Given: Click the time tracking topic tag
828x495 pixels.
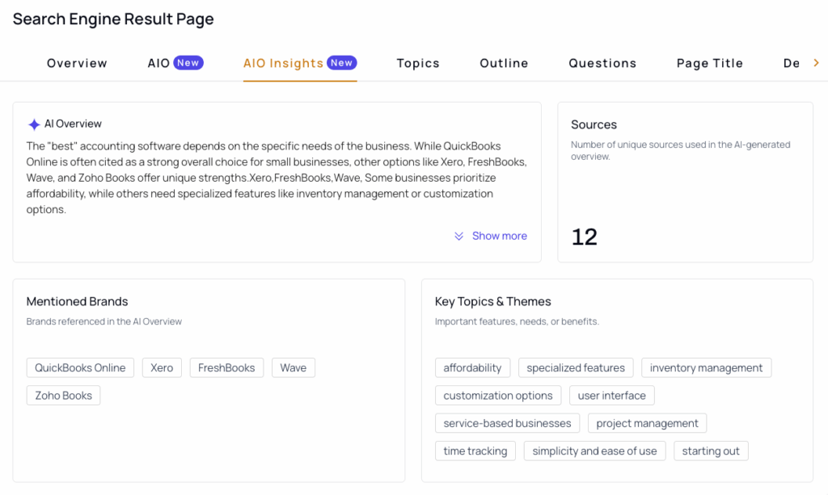Looking at the screenshot, I should [x=475, y=451].
